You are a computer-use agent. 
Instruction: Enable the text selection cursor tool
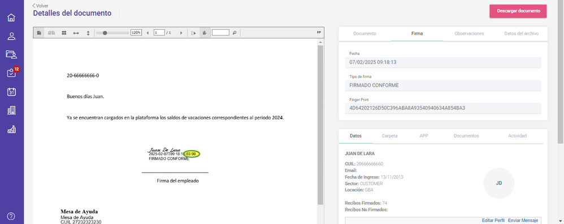193,33
